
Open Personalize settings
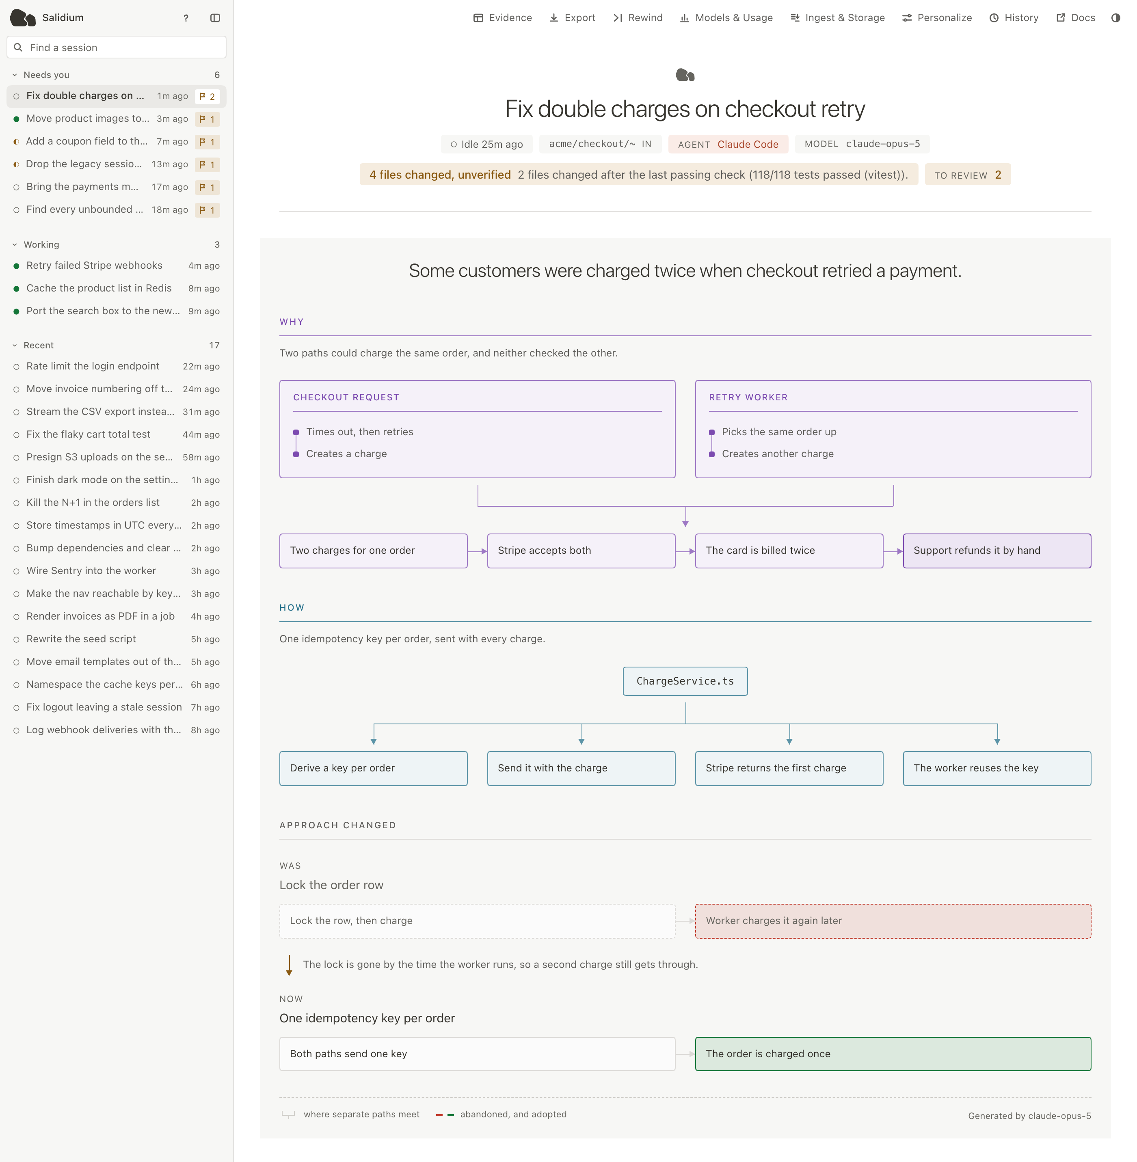pos(937,18)
